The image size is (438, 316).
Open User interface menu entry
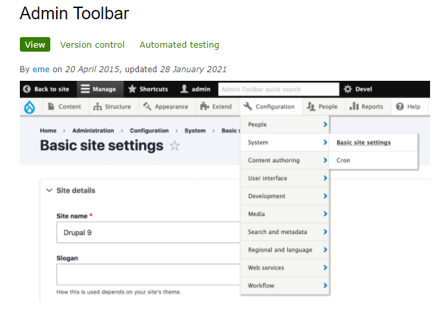click(285, 178)
